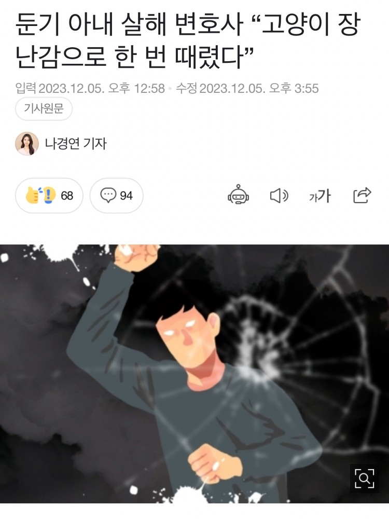The height and width of the screenshot is (519, 389).
Task: Play article audio with speaker icon
Action: coord(279,196)
